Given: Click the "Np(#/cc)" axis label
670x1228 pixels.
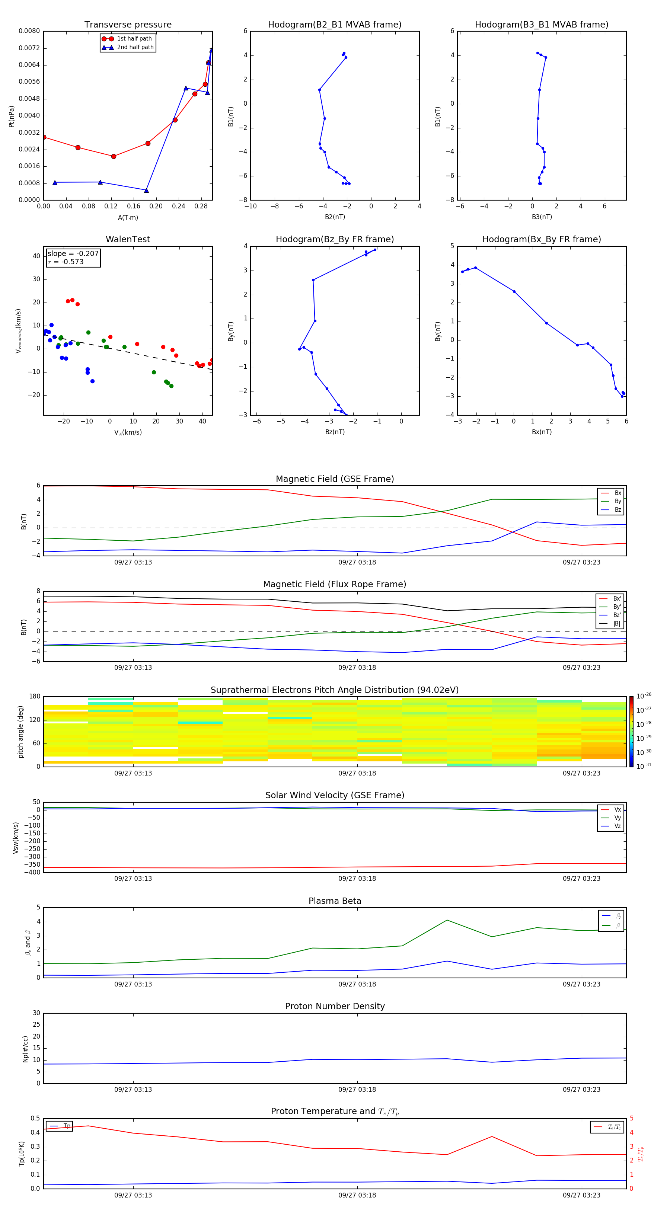Looking at the screenshot, I should tap(25, 1048).
